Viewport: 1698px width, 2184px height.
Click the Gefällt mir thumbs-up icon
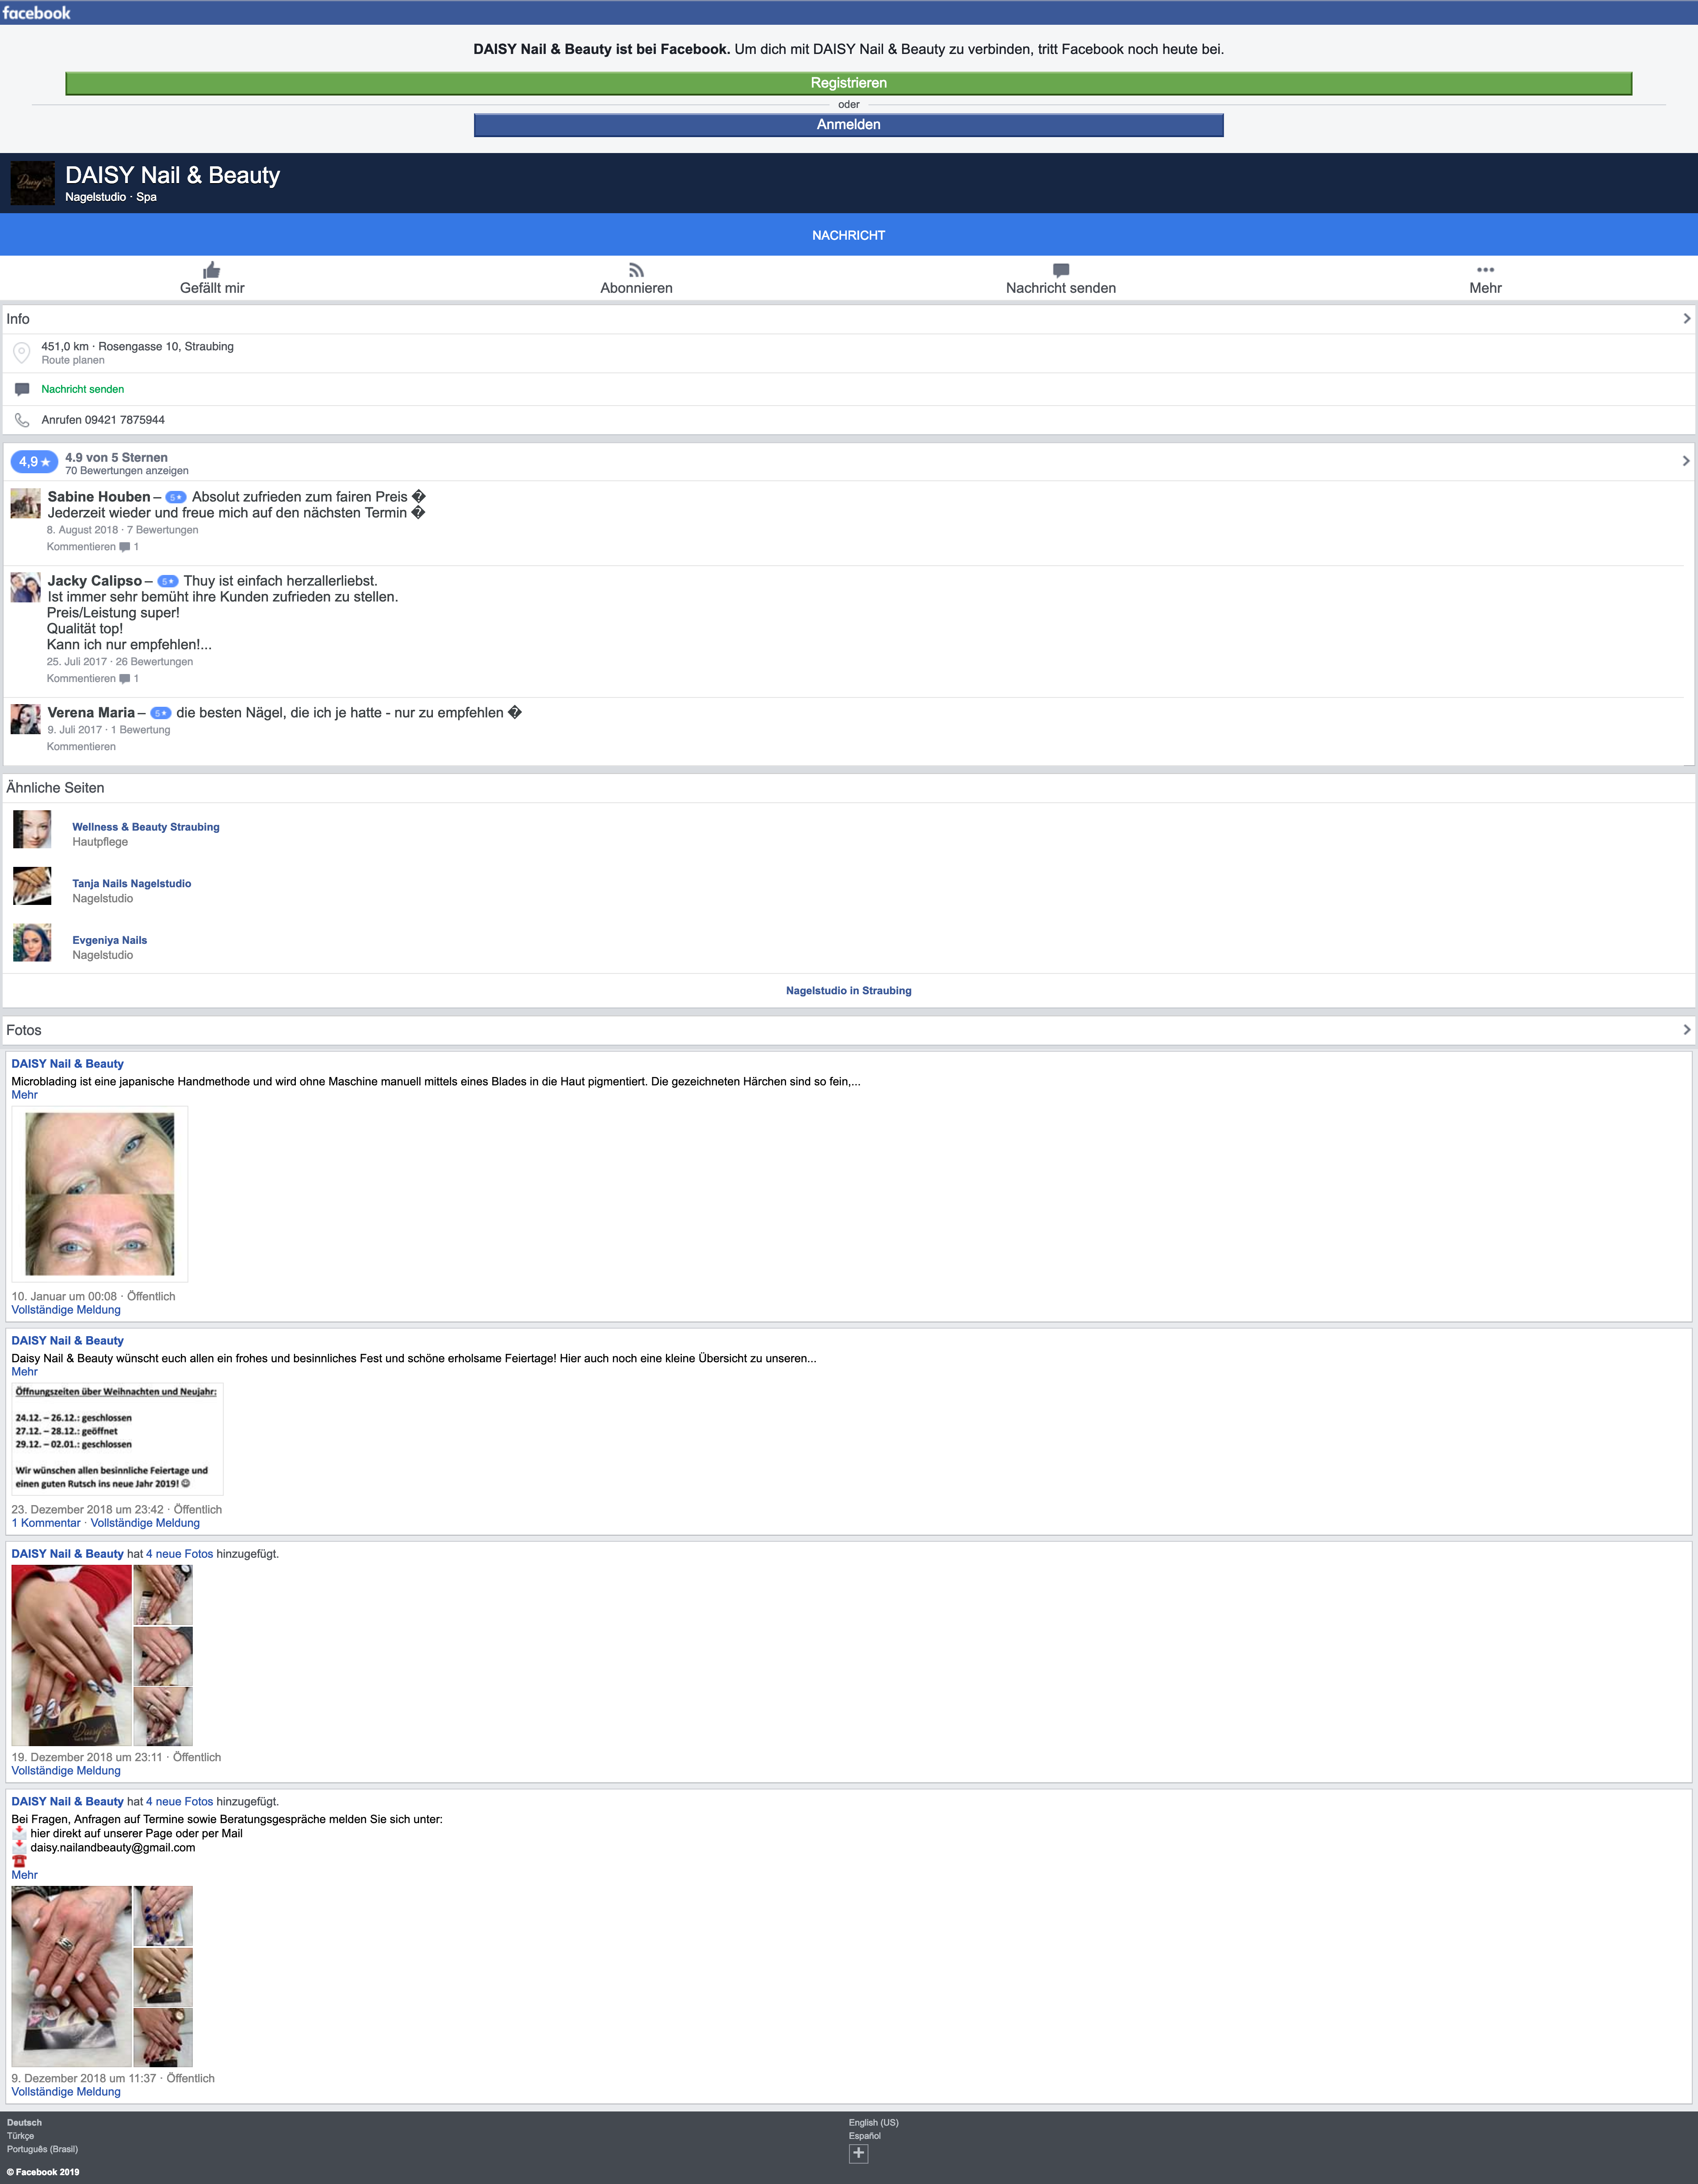pos(211,270)
